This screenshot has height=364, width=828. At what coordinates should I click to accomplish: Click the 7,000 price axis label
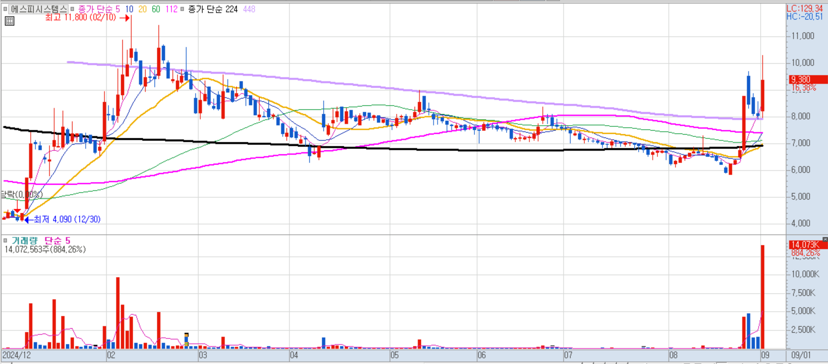click(x=800, y=143)
